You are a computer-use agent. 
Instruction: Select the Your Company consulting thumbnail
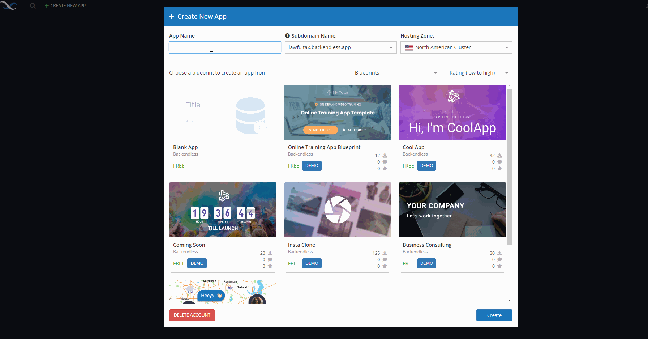click(x=452, y=210)
